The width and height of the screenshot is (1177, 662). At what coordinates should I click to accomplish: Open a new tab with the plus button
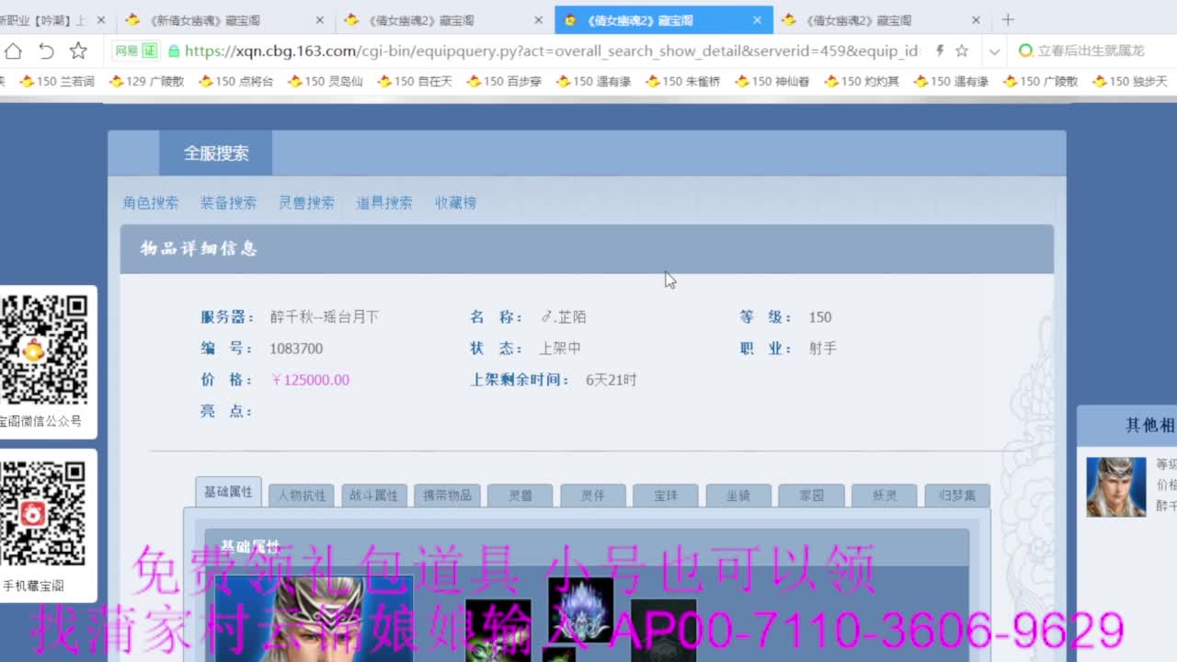pyautogui.click(x=1006, y=18)
